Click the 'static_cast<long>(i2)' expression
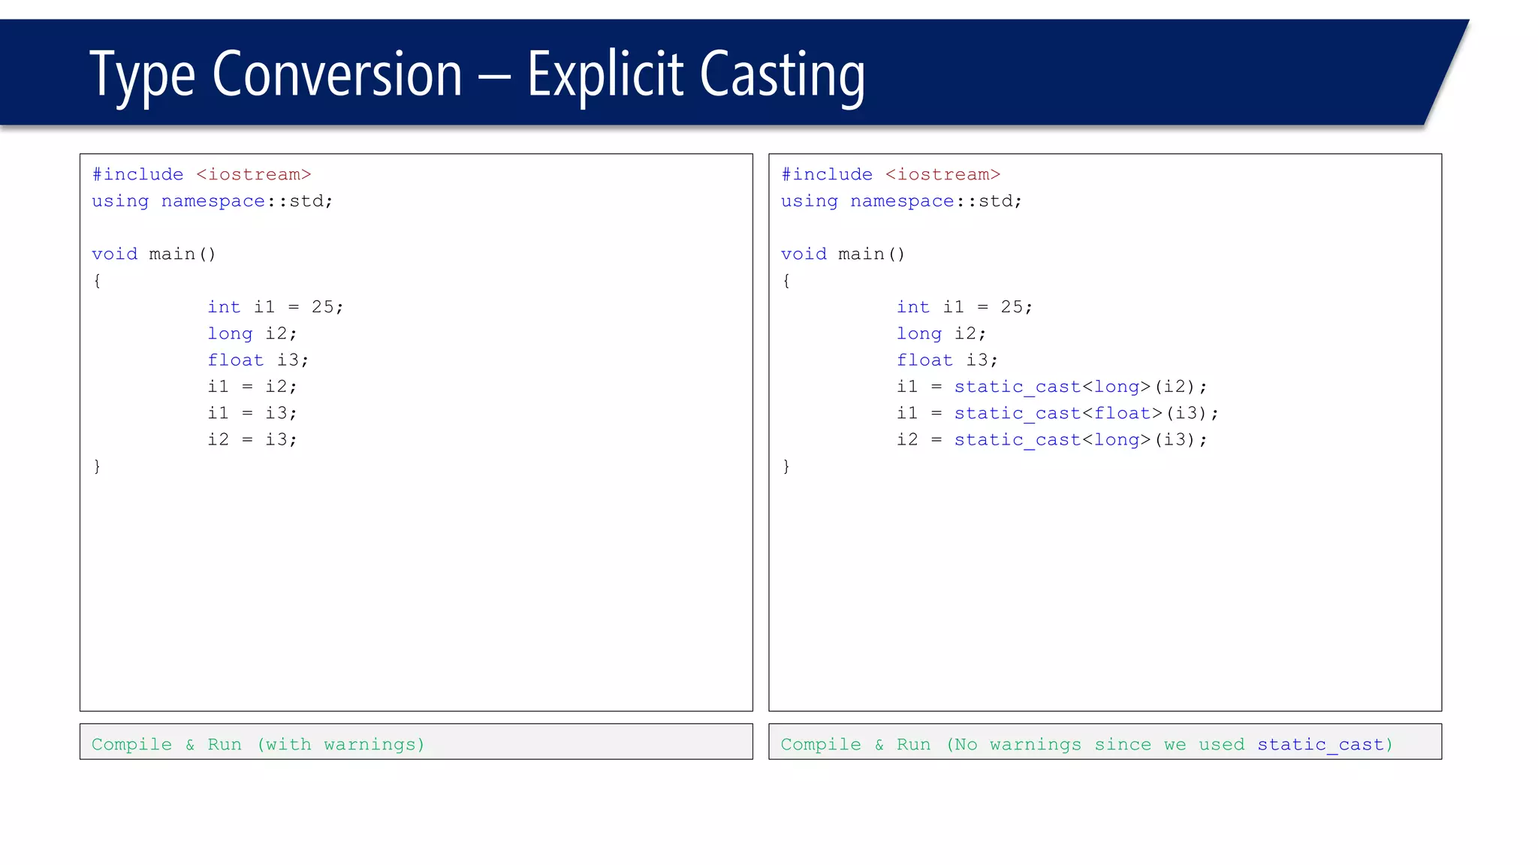1538x865 pixels. [1074, 387]
